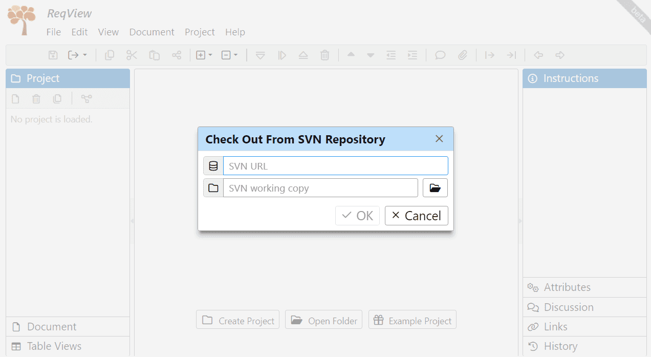Click the duplicate document icon in the Project panel
Screen dimensions: 651x357
(x=57, y=99)
